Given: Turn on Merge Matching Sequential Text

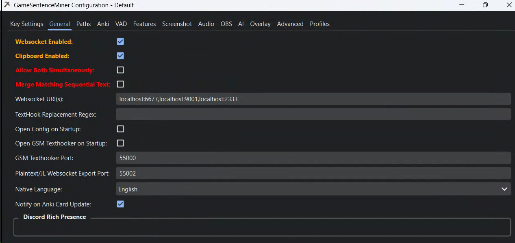Looking at the screenshot, I should (x=120, y=84).
